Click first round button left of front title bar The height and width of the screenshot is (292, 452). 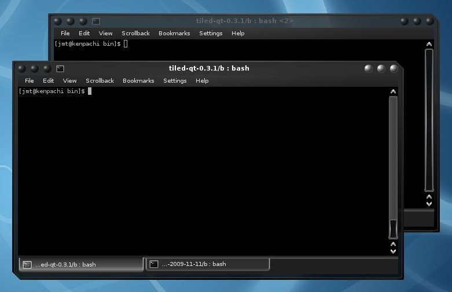point(22,69)
